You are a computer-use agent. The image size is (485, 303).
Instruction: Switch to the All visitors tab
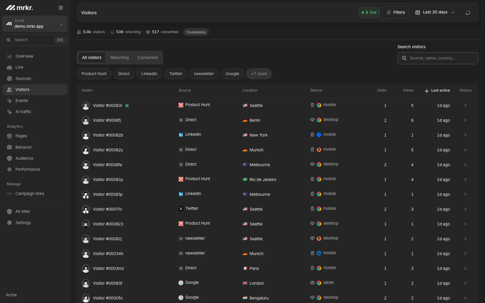(92, 58)
